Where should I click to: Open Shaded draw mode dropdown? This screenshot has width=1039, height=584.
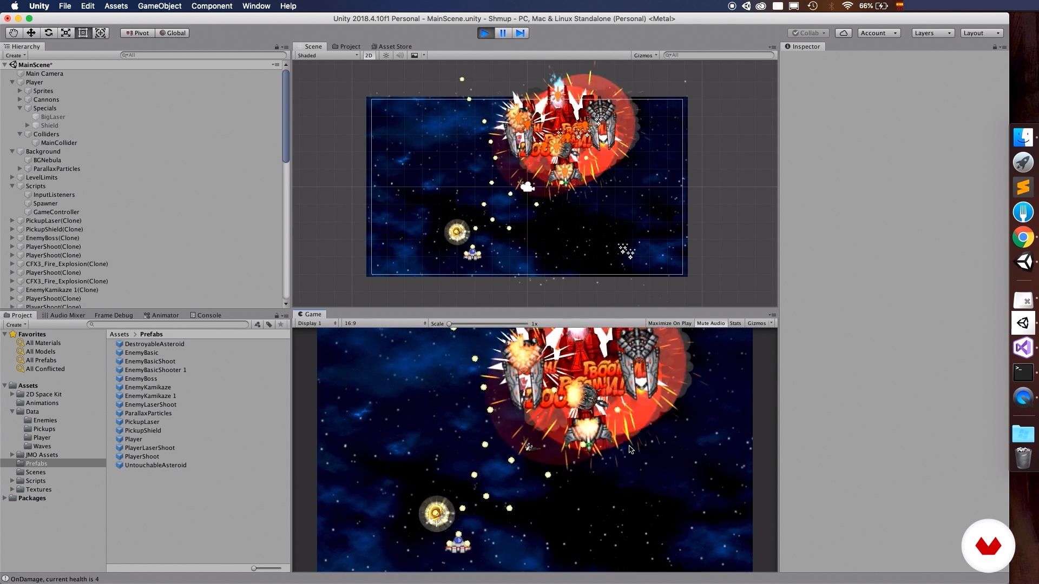327,55
